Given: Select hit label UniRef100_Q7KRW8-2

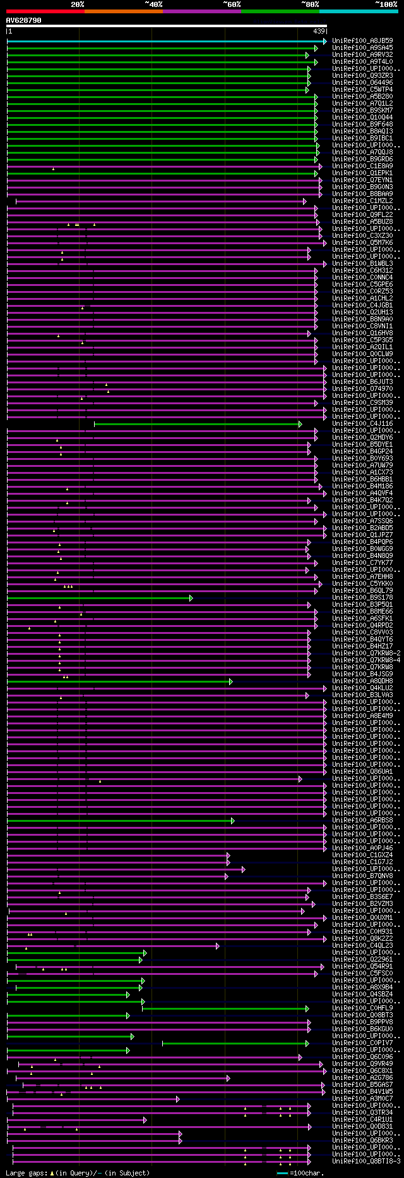Looking at the screenshot, I should coord(366,654).
